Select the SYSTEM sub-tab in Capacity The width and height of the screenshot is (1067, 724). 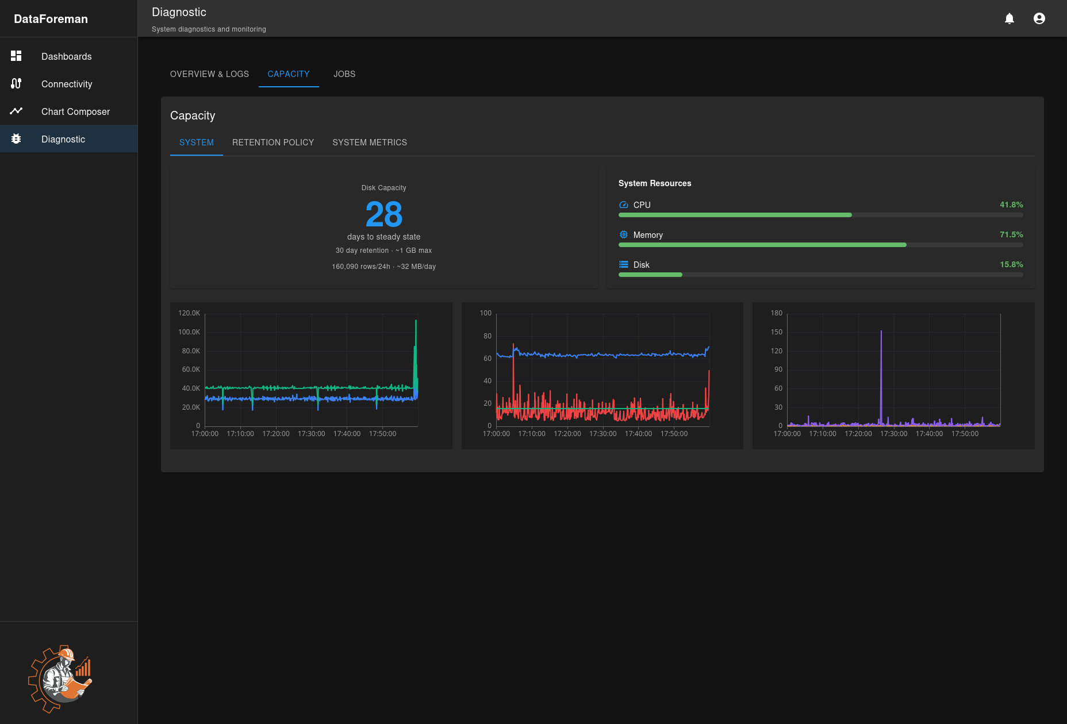(x=196, y=143)
